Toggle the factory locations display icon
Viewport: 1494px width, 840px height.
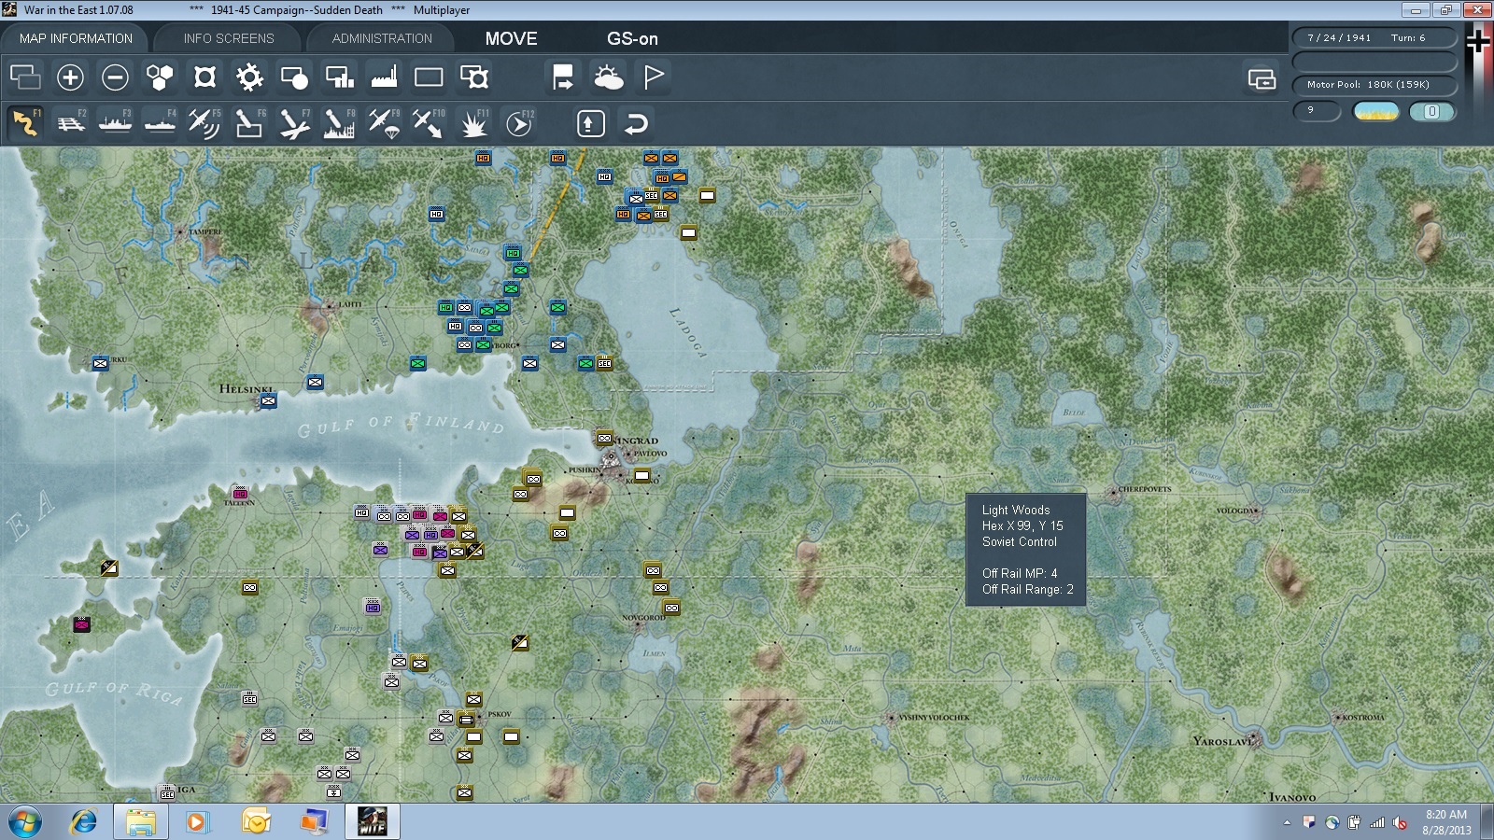tap(384, 77)
